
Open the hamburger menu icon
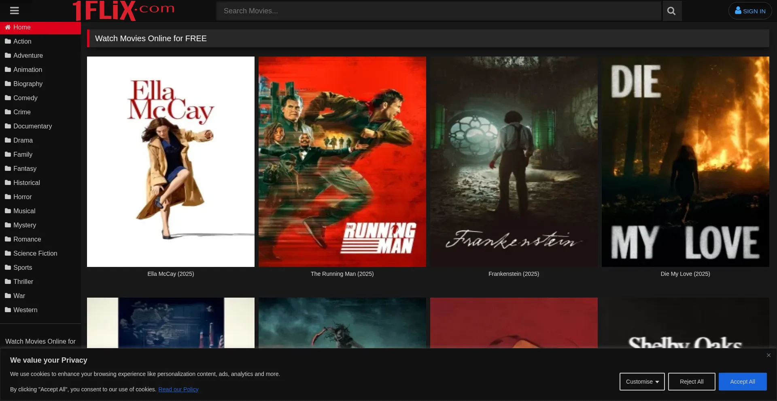[x=15, y=11]
